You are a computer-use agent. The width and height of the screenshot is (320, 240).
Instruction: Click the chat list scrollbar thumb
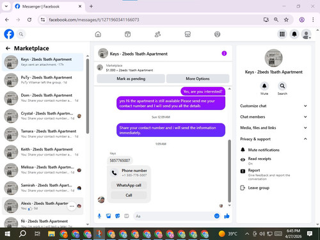pos(88,96)
